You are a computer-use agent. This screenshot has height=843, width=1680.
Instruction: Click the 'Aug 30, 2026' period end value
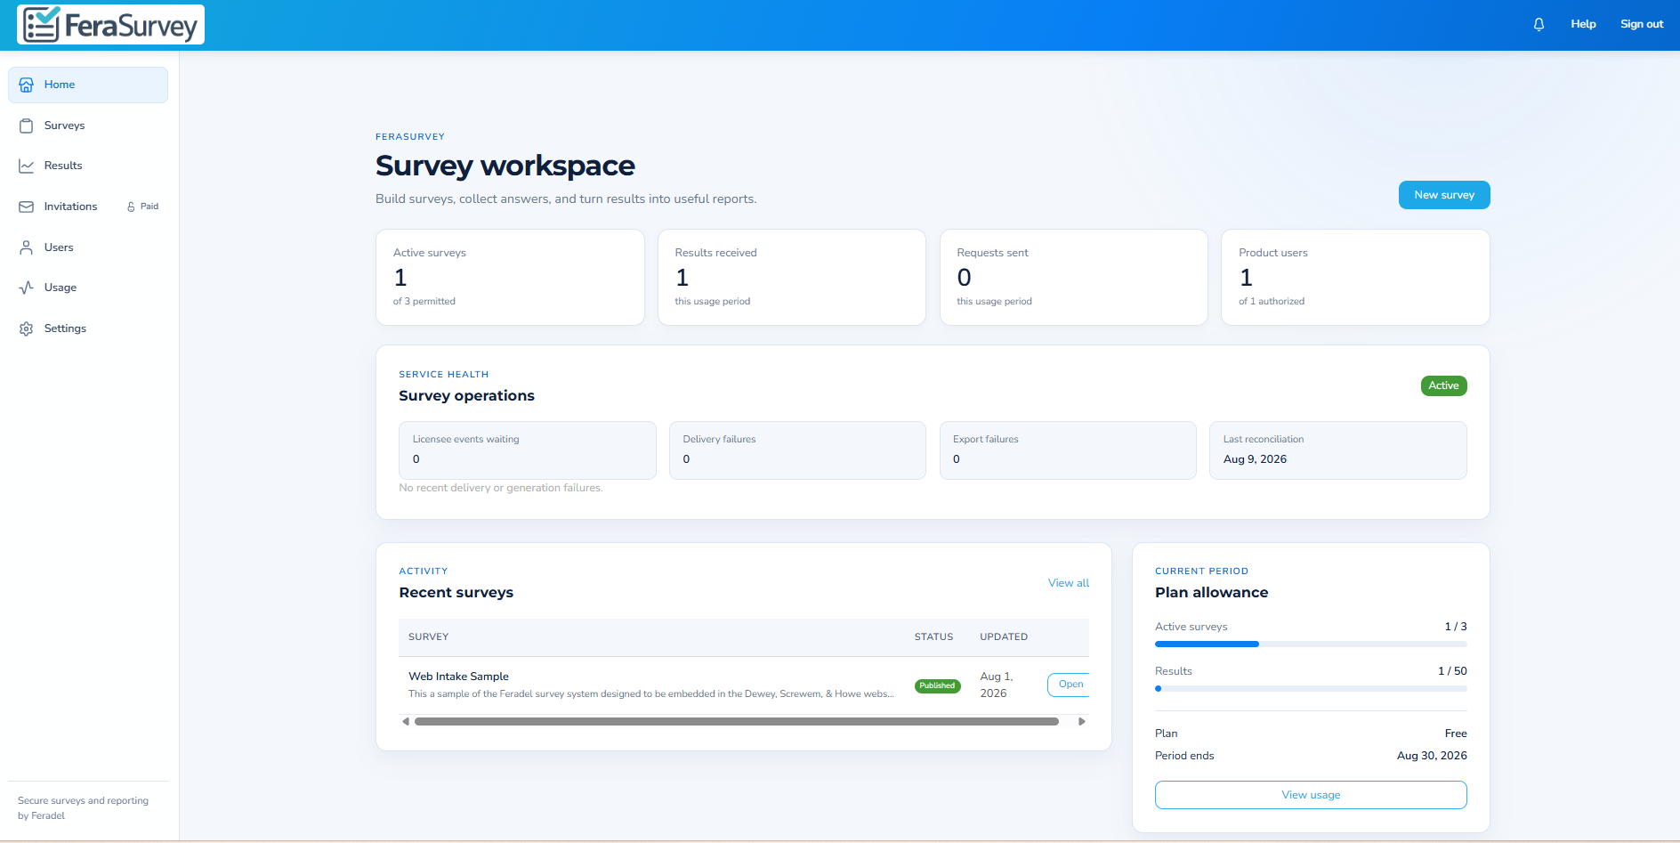tap(1432, 756)
